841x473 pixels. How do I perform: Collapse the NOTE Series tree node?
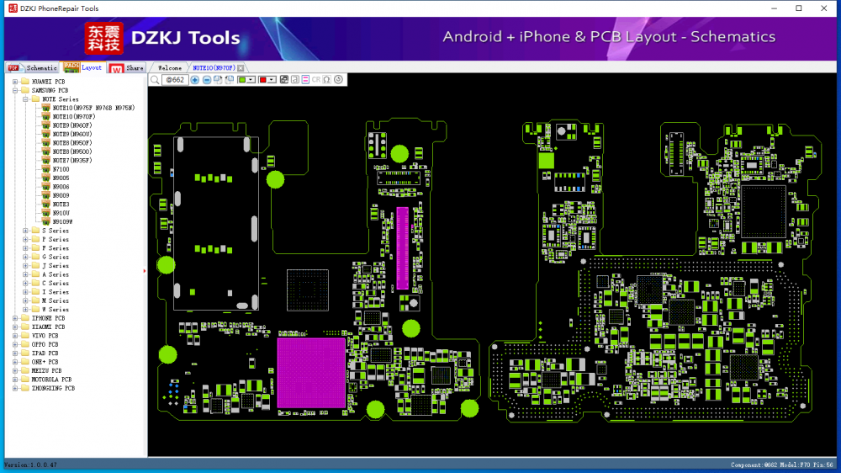(x=25, y=99)
